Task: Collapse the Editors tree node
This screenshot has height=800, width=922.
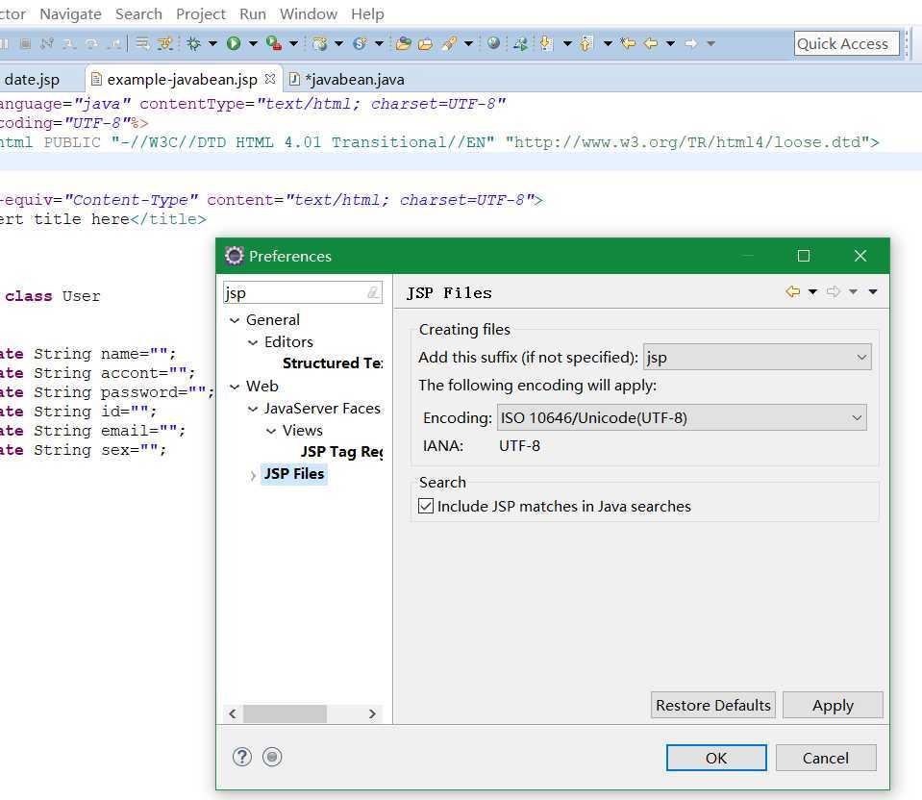Action: (x=252, y=342)
